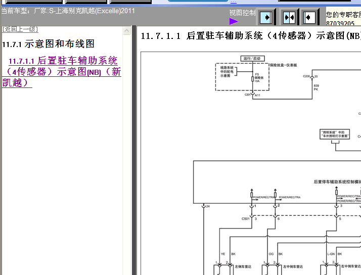Image resolution: width=361 pixels, height=275 pixels.
Task: Click the C501 connector label
Action: pyautogui.click(x=245, y=218)
